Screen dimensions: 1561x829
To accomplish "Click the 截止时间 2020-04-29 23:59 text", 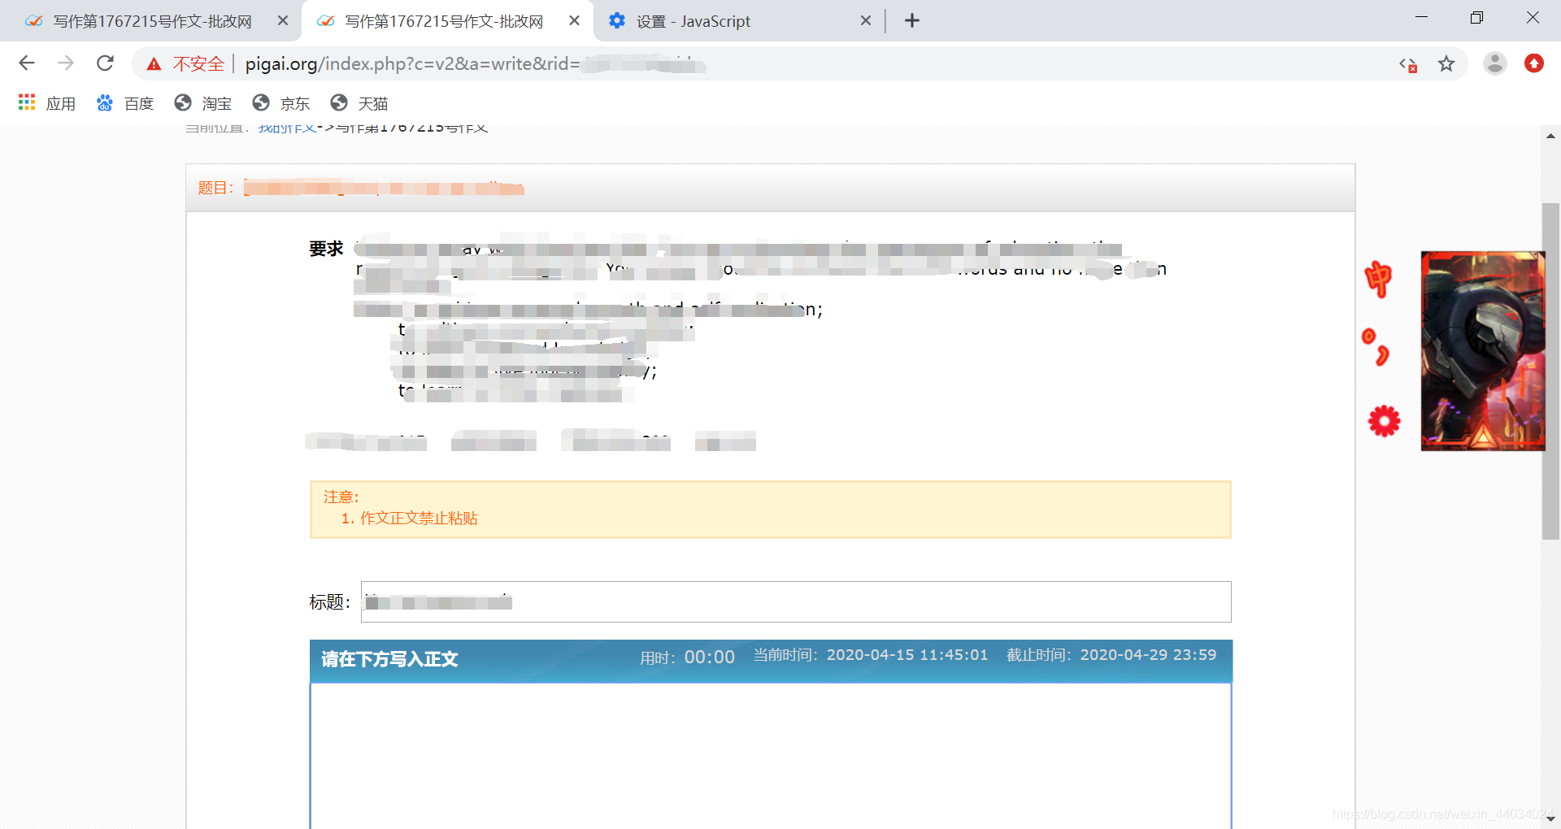I will [x=1111, y=655].
